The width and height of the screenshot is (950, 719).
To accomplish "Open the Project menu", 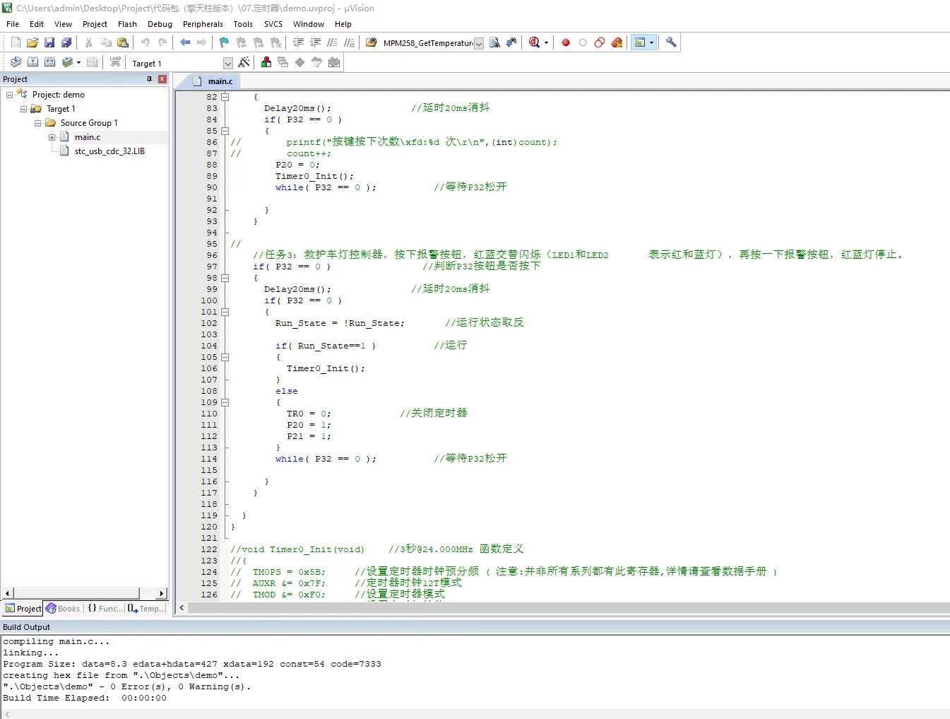I will click(95, 24).
